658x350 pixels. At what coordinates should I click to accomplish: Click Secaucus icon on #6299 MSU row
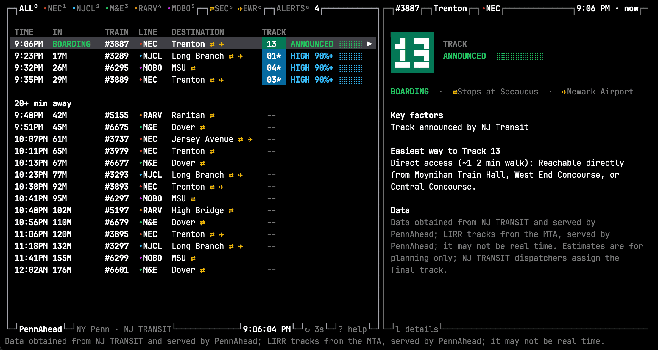[193, 258]
